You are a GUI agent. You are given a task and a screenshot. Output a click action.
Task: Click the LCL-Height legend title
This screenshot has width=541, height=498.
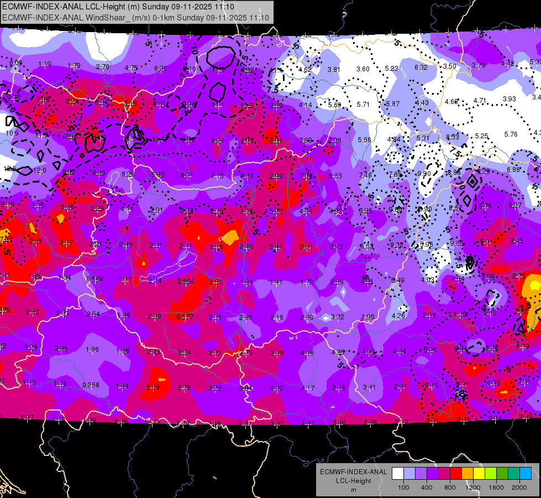(353, 481)
